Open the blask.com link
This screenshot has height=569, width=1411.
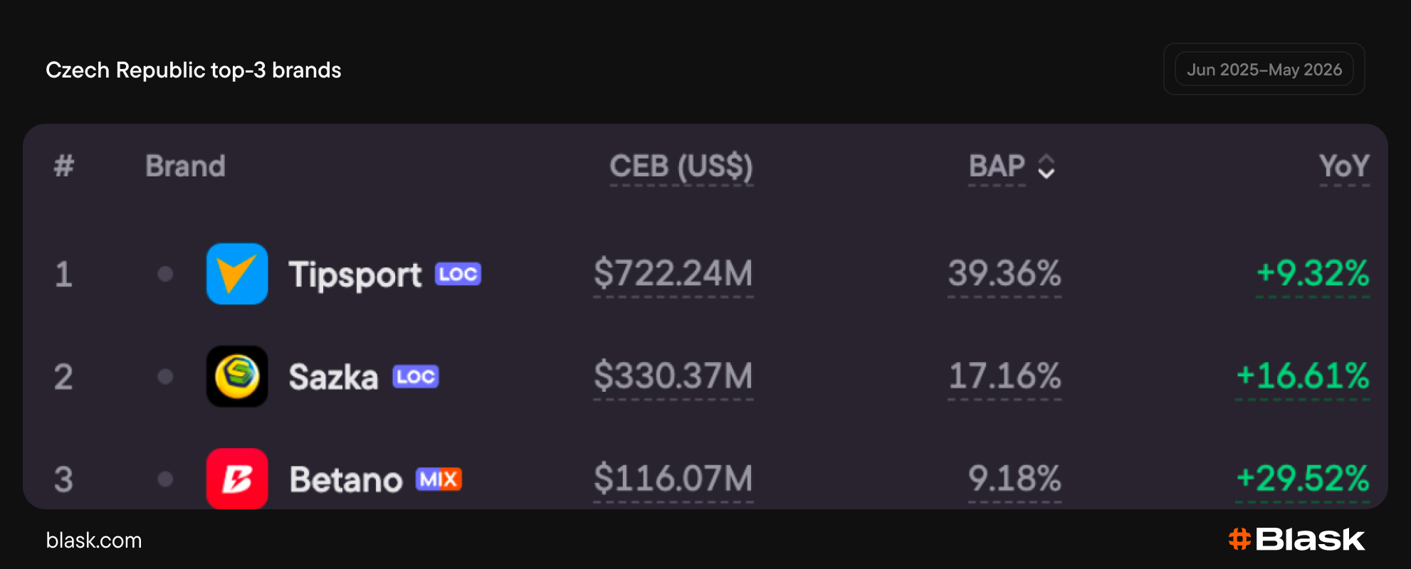click(x=94, y=541)
